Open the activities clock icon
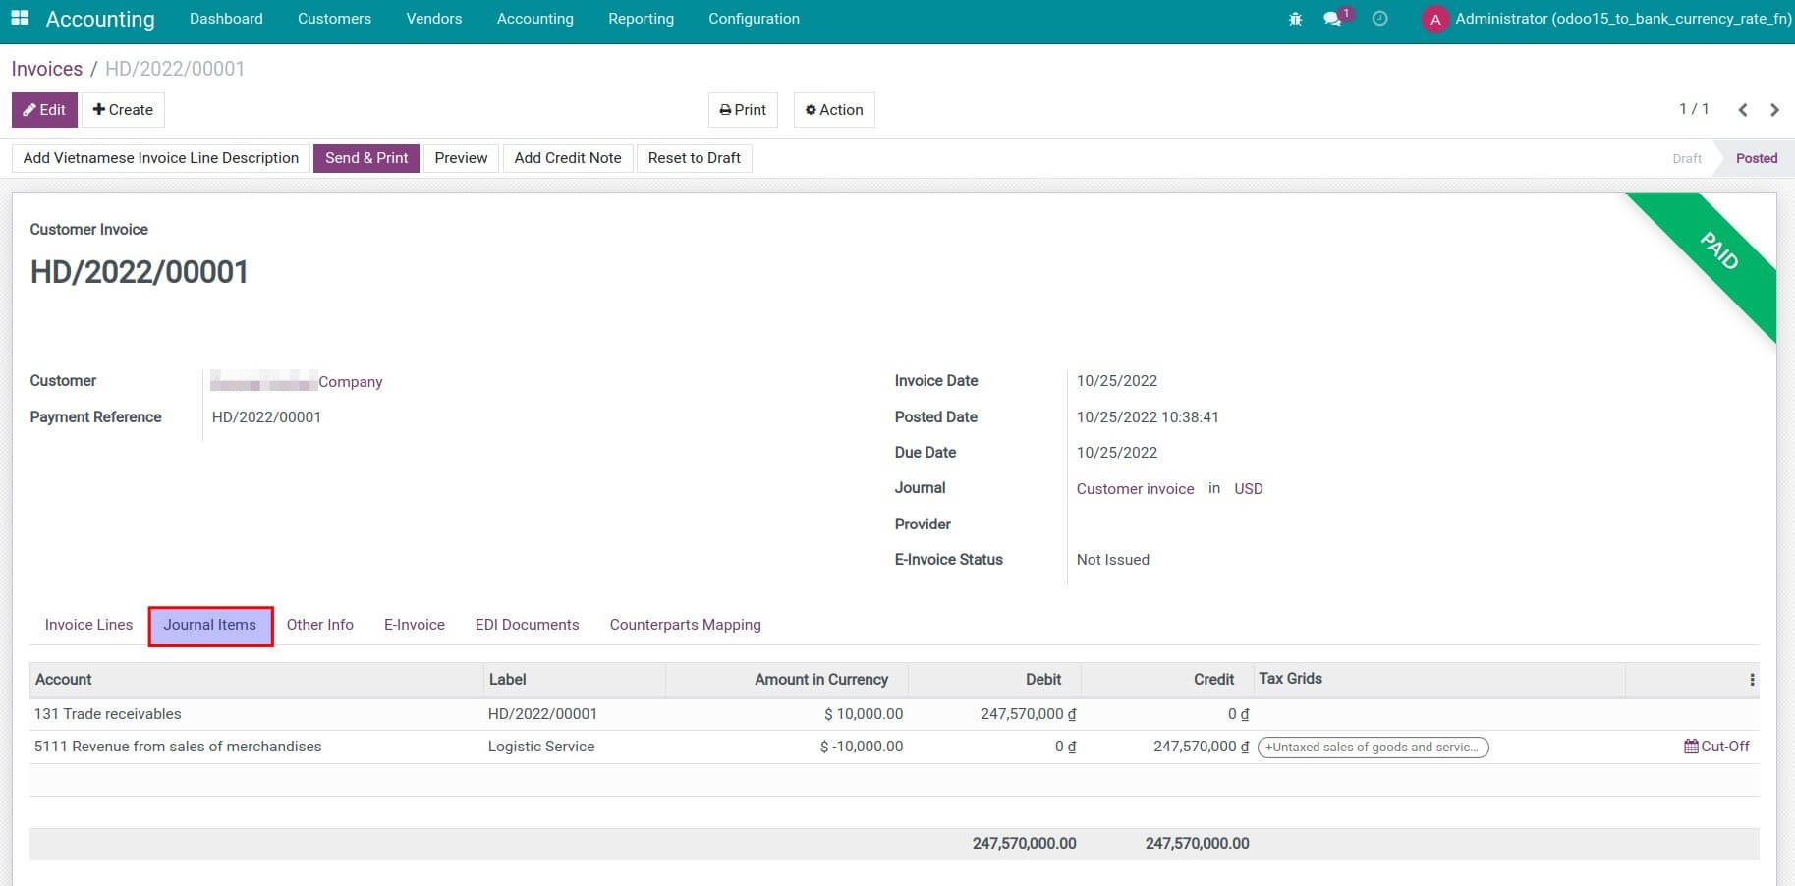 pyautogui.click(x=1379, y=19)
